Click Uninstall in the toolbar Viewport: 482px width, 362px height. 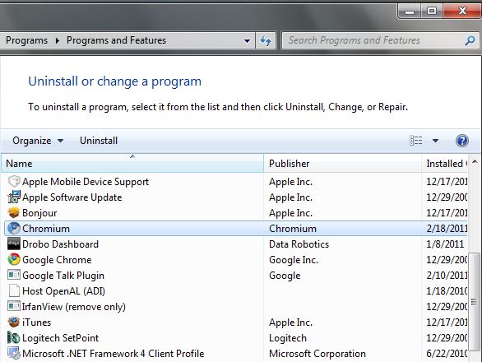coord(99,141)
